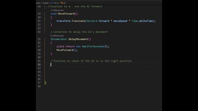Click the opening brace on line 26
The height and width of the screenshot is (111, 198).
[51, 43]
